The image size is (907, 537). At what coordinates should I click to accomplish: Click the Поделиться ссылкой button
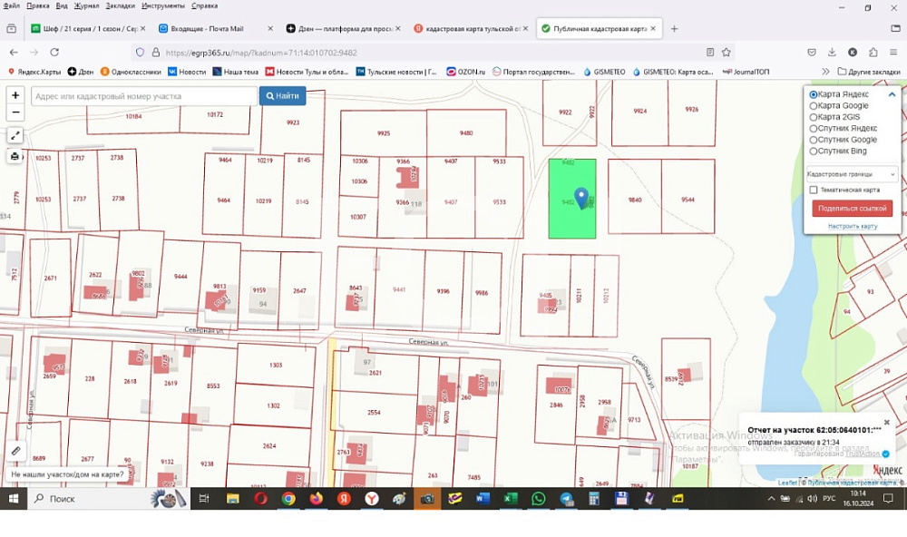tap(852, 209)
